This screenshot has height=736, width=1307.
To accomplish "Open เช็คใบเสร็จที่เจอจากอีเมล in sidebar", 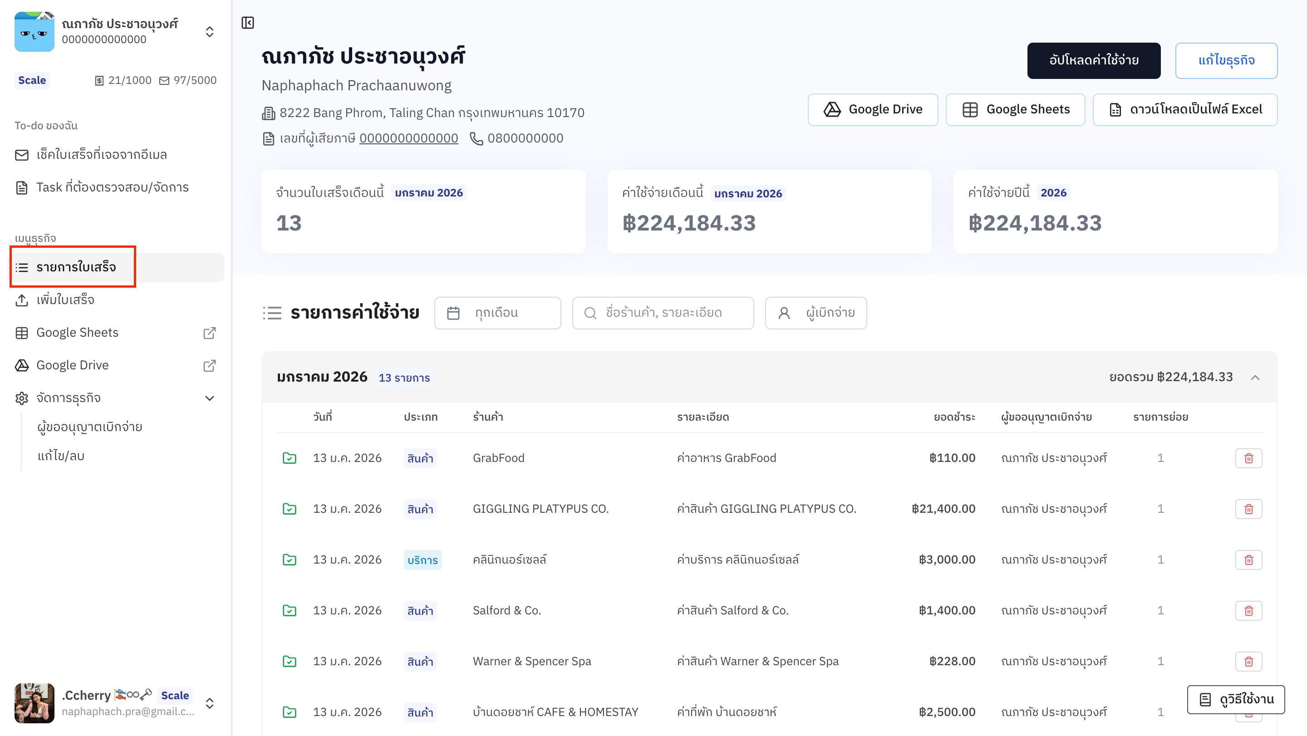I will 117,155.
